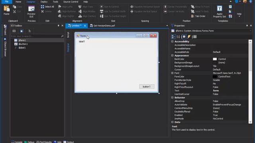This screenshot has width=255, height=143.
Task: Click the ForeColor black color swatch
Action: [215, 77]
